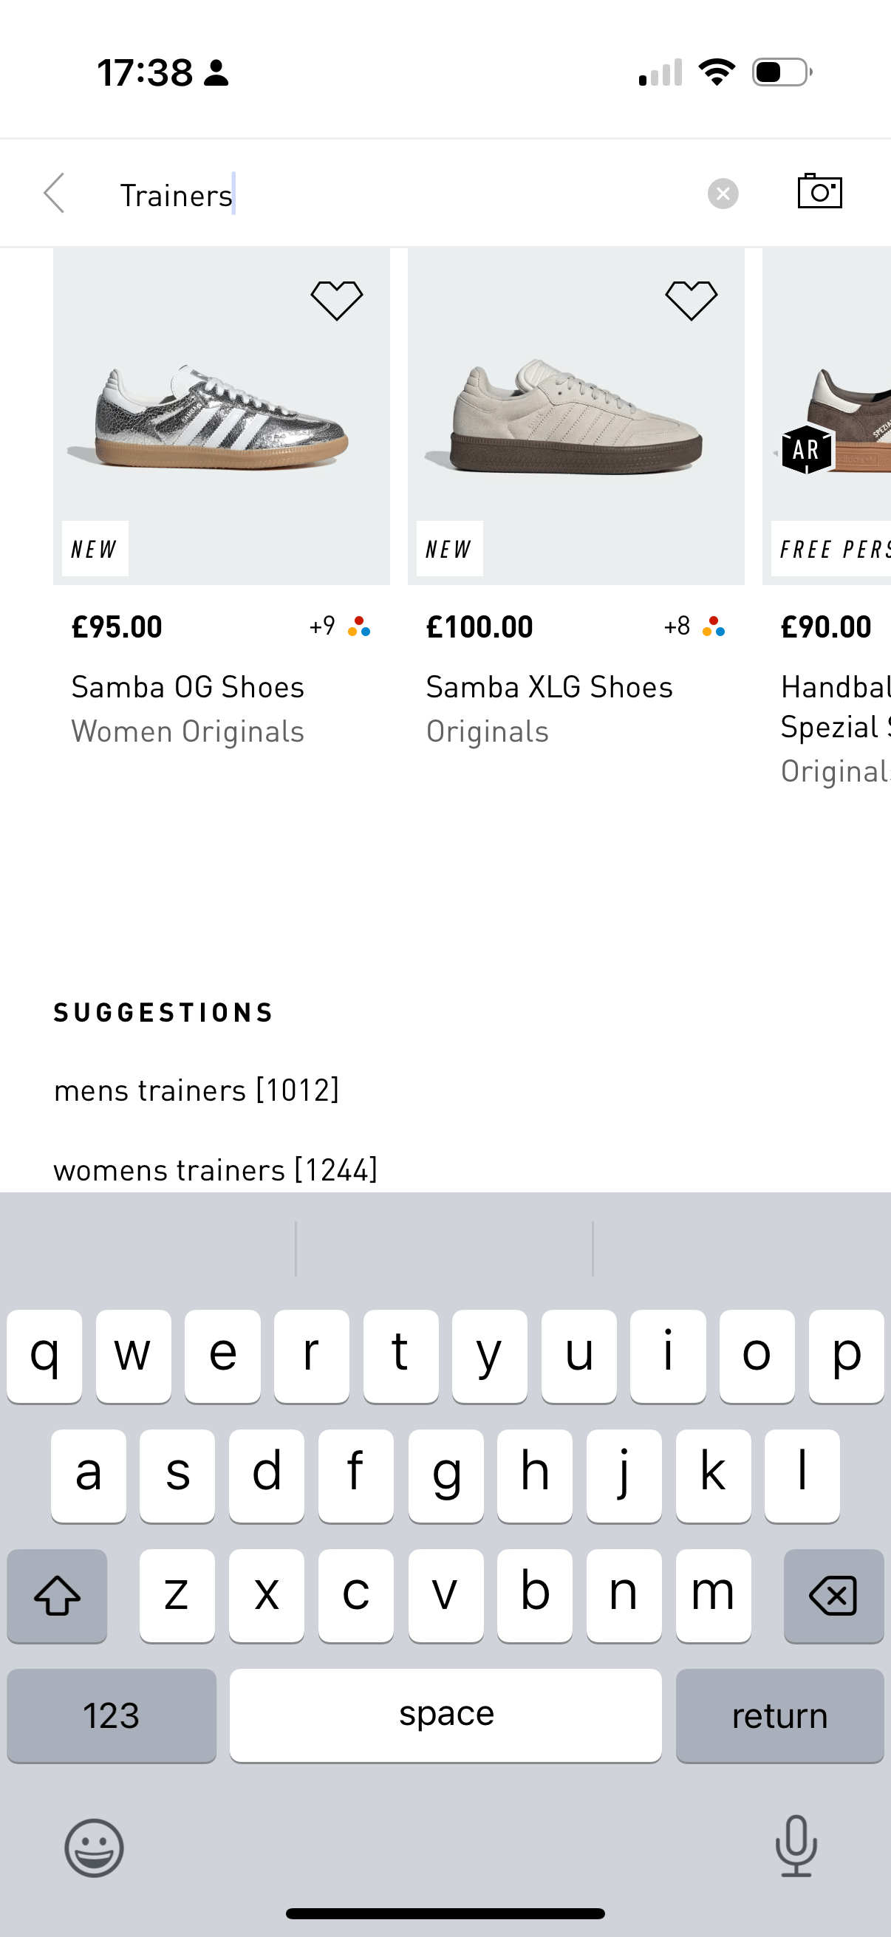Viewport: 891px width, 1937px height.
Task: Switch to the numeric keyboard with 123 key
Action: 111,1715
